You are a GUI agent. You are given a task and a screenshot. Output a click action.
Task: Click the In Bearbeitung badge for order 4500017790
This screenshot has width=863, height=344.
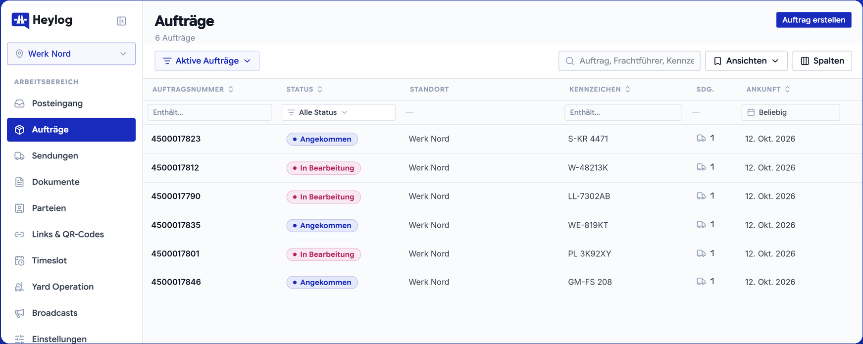[323, 197]
